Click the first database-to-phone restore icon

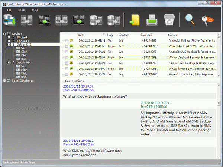click(x=96, y=20)
